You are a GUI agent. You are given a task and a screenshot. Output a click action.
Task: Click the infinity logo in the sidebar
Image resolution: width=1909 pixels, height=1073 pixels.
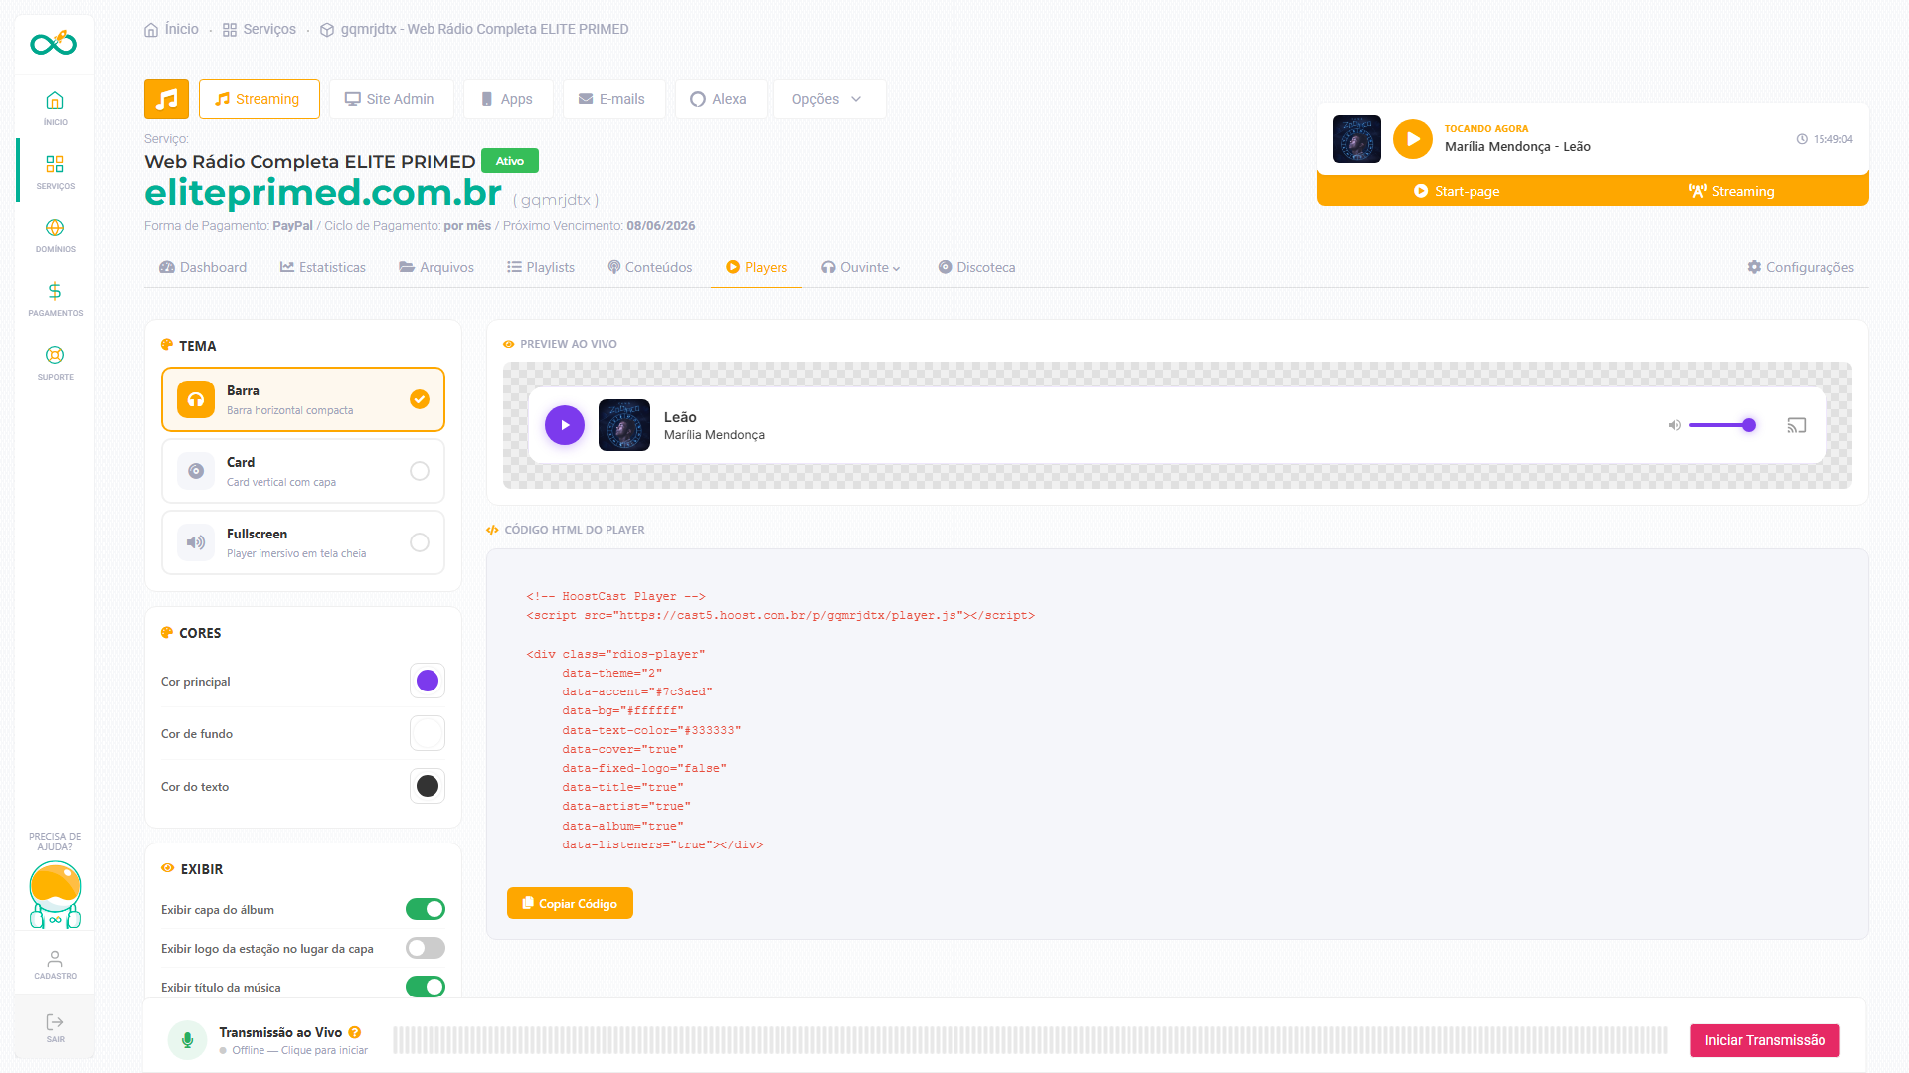pos(54,43)
